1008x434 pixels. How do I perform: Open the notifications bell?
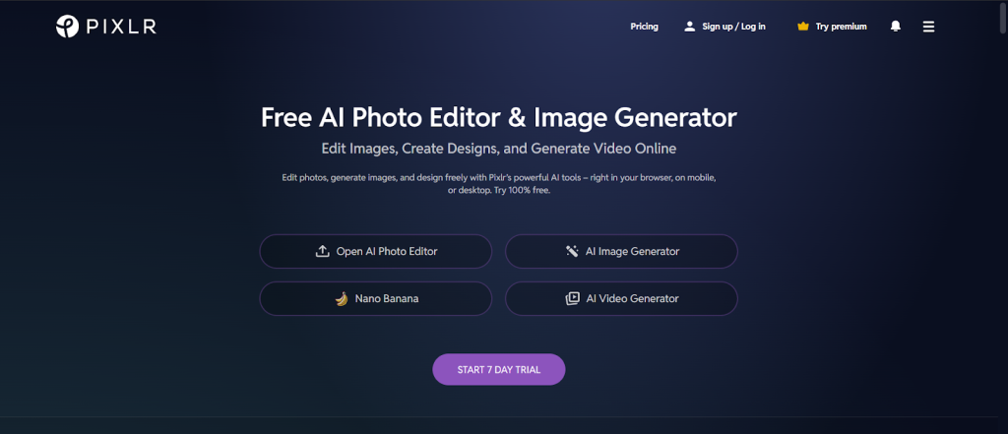(895, 27)
